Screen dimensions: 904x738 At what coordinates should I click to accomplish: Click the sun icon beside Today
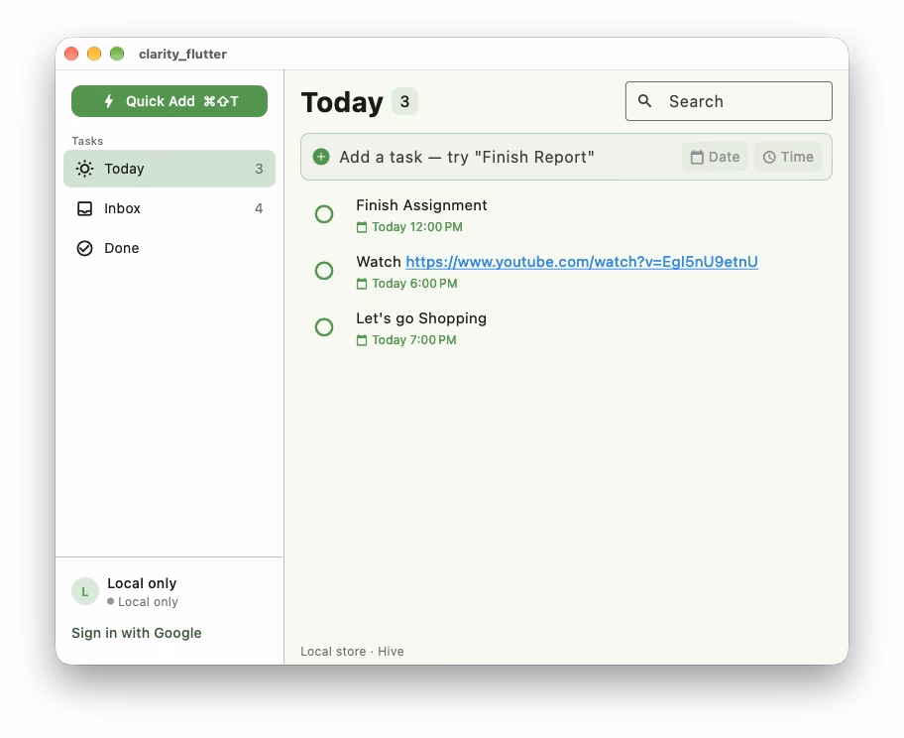point(85,169)
